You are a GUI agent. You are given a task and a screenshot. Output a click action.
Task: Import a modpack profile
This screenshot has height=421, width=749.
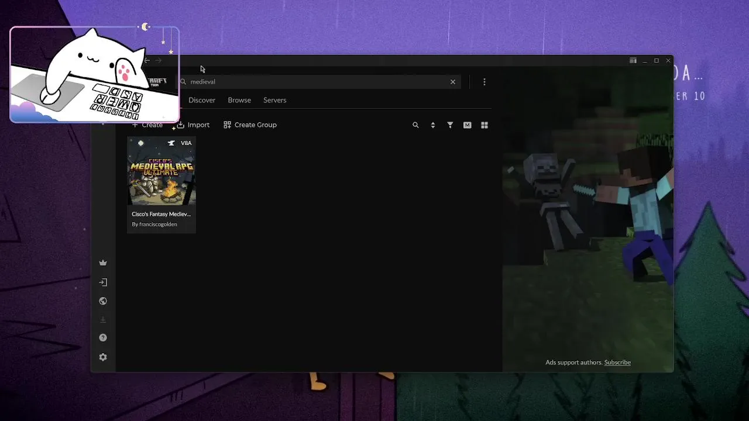193,125
